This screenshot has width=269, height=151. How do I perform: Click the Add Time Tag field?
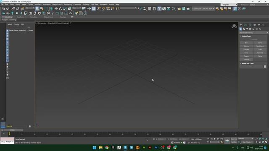pyautogui.click(x=195, y=143)
